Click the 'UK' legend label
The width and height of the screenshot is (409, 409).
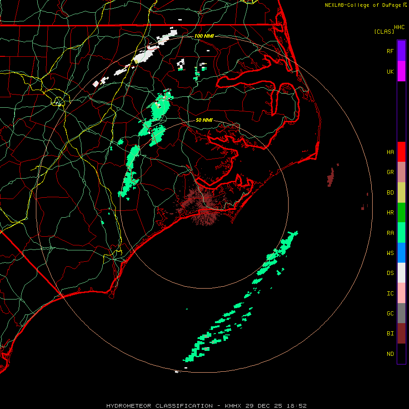tap(390, 72)
